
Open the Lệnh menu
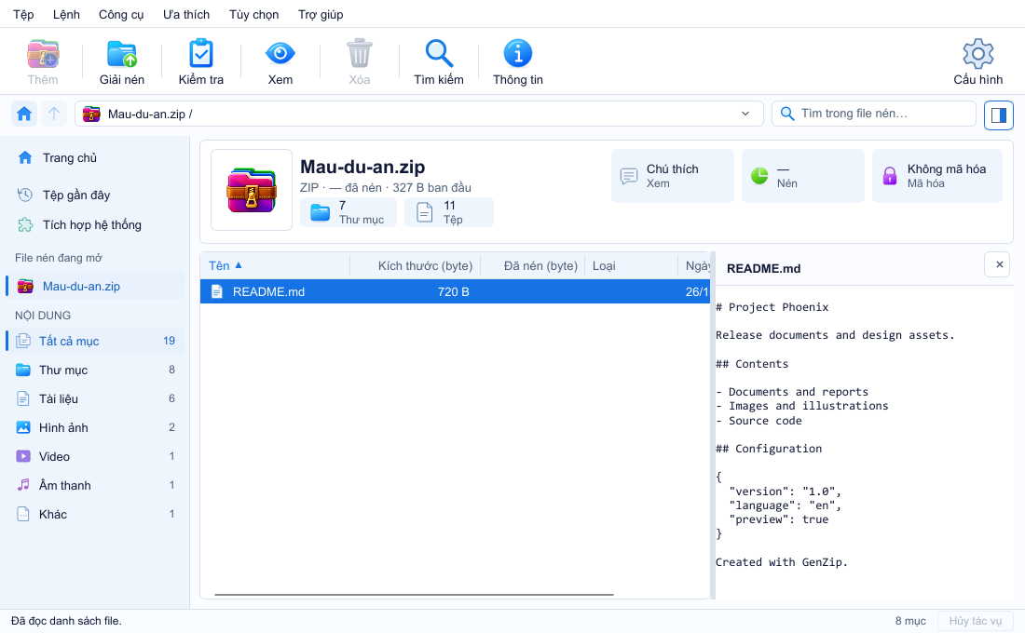(66, 14)
